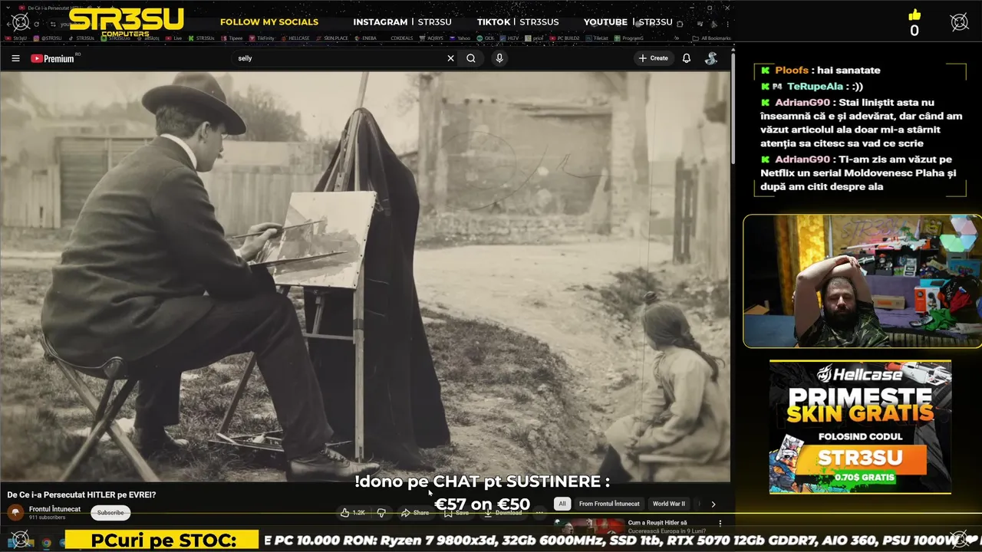
Task: Click the video title De Ce i-a Persecutat
Action: [81, 495]
